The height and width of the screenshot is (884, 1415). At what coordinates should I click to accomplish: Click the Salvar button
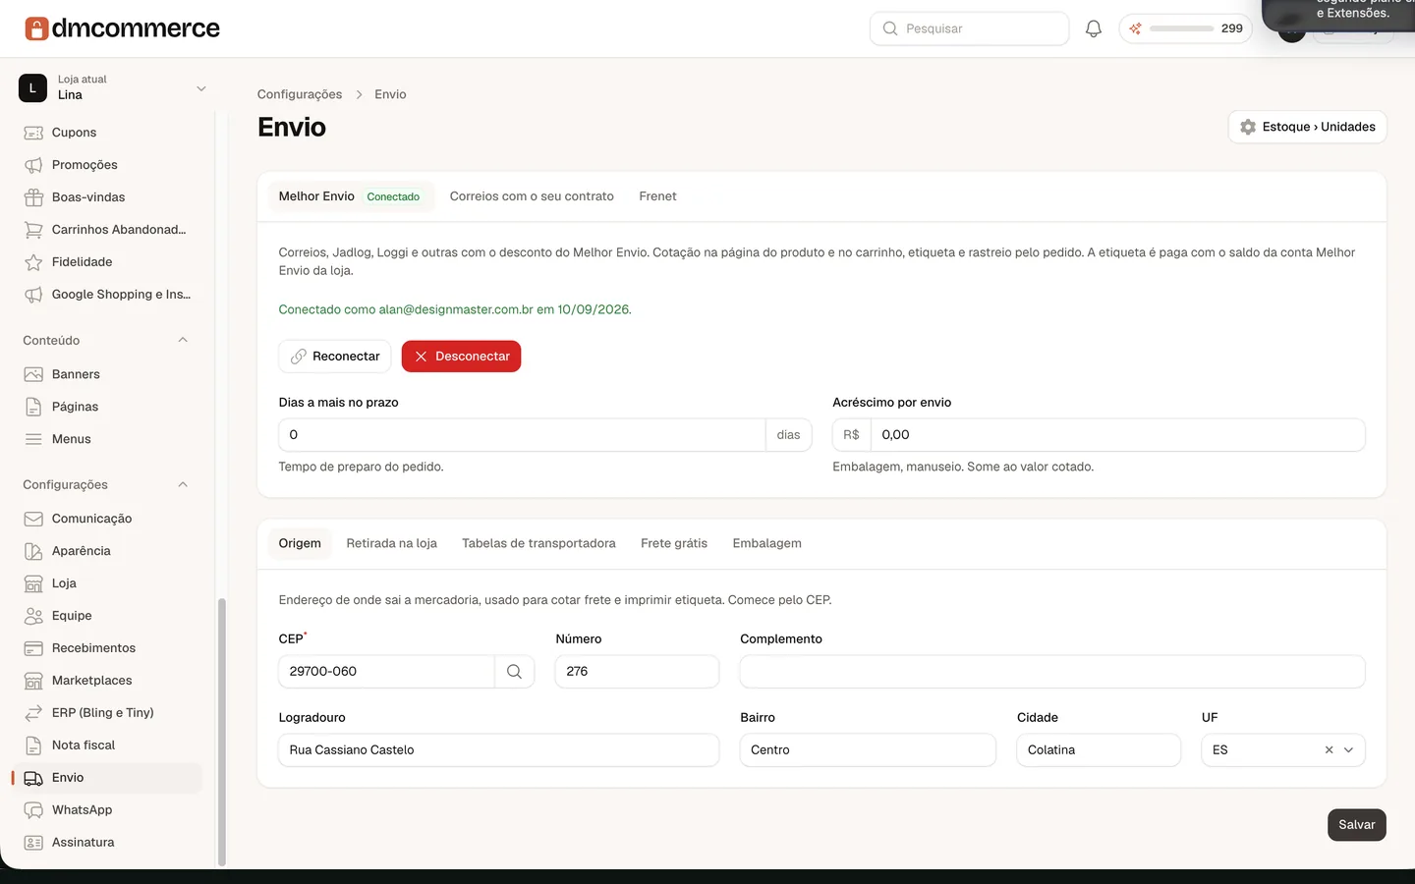click(x=1356, y=825)
